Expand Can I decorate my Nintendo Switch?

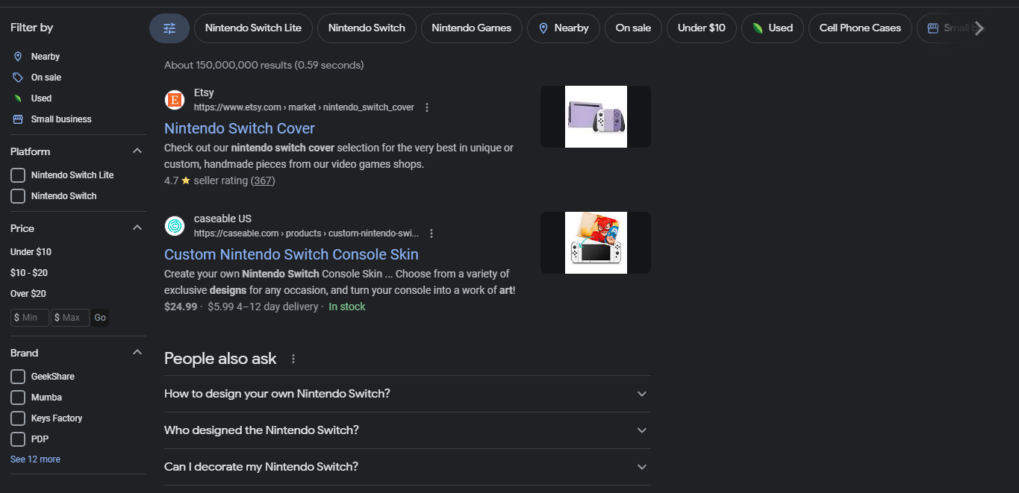coord(408,467)
